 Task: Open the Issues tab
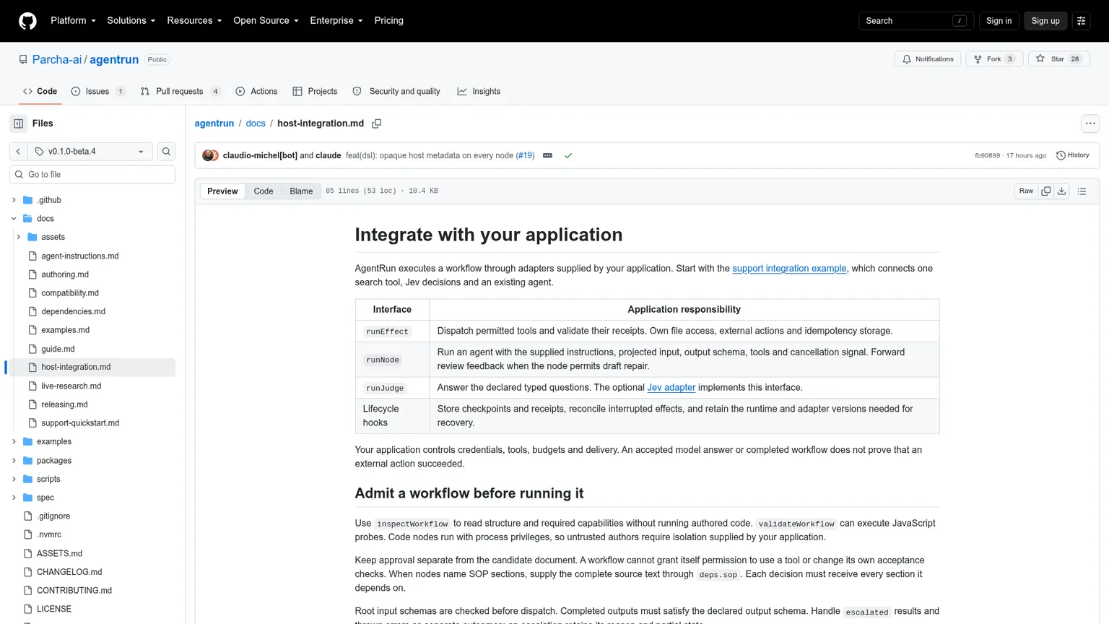click(x=98, y=92)
